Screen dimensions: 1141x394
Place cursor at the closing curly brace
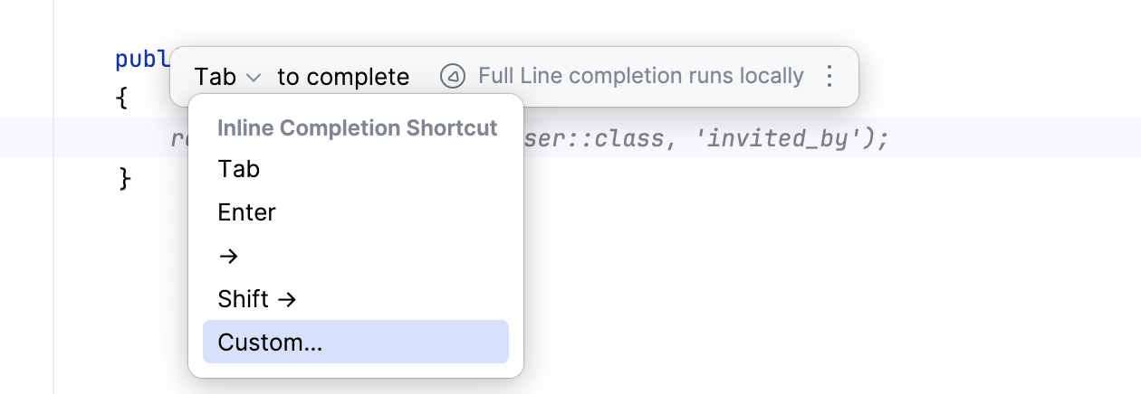pyautogui.click(x=125, y=179)
